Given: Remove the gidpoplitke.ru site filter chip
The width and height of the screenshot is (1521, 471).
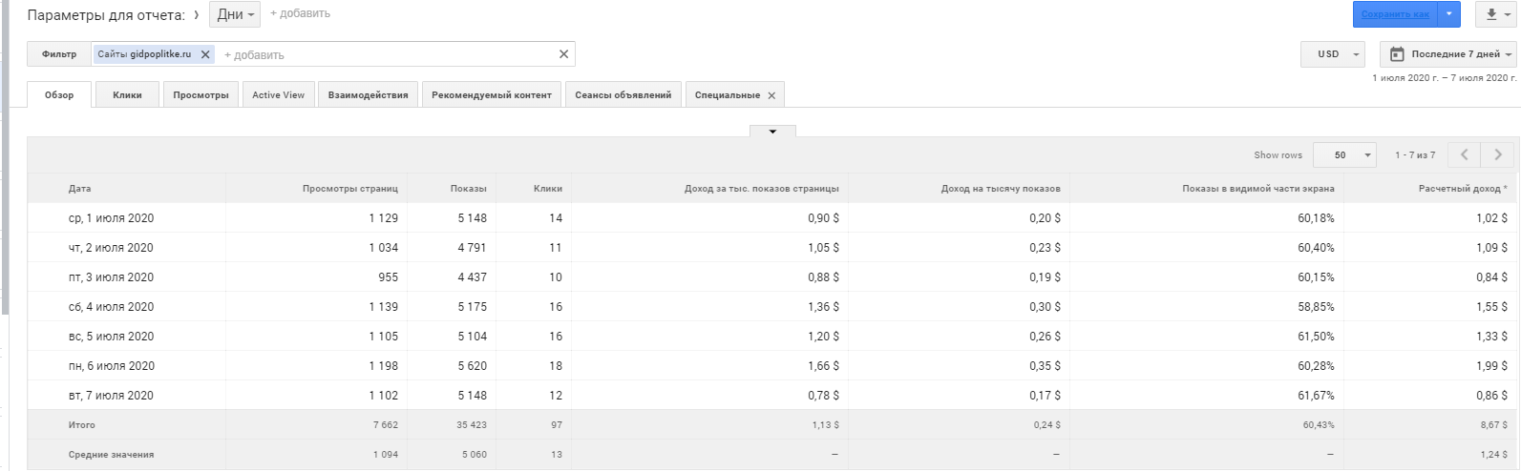Looking at the screenshot, I should pos(205,55).
